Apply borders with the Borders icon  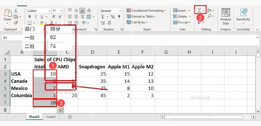pyautogui.click(x=30, y=23)
